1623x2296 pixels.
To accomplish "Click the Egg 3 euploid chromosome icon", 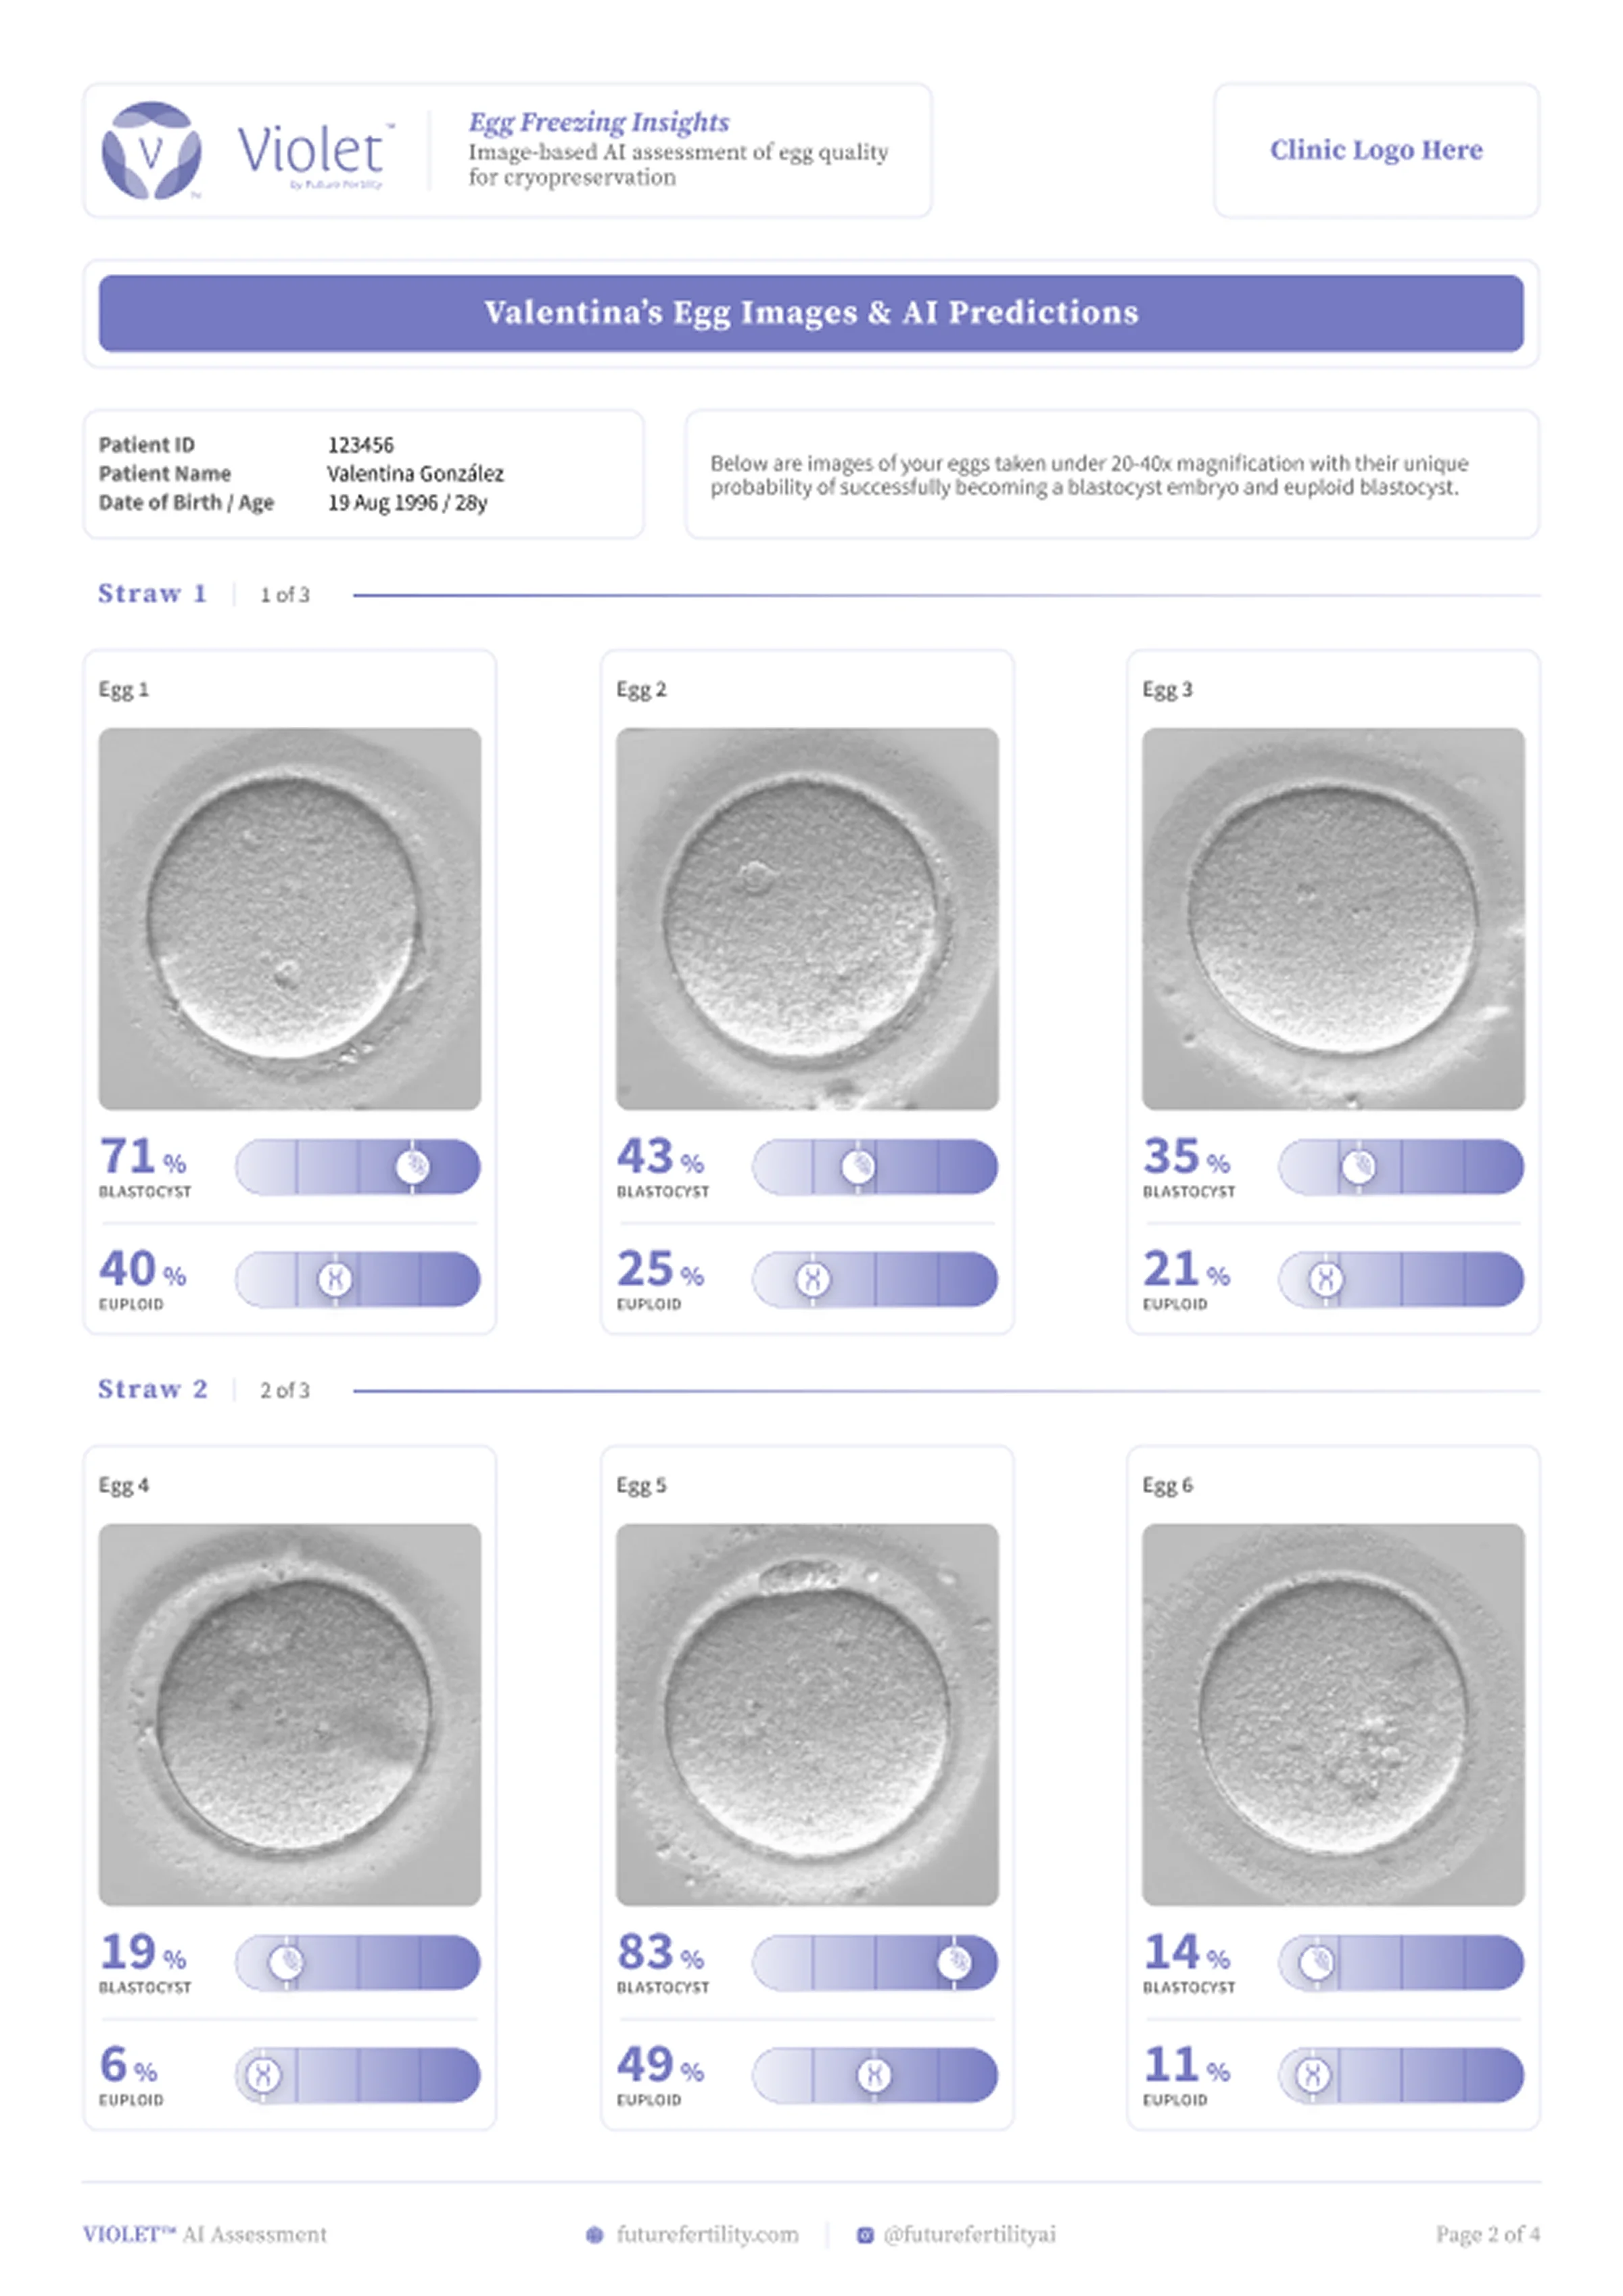I will (x=1326, y=1278).
